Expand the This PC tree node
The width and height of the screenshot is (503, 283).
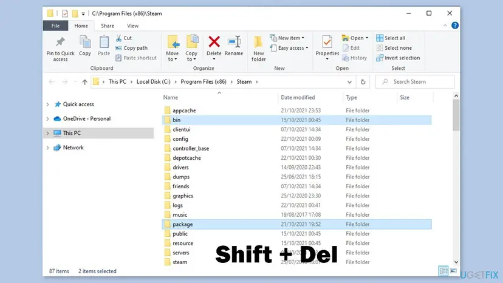[48, 133]
